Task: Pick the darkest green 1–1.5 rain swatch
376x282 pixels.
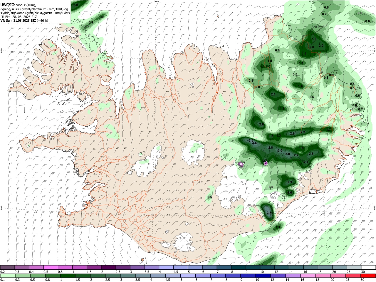Action: coord(68,276)
